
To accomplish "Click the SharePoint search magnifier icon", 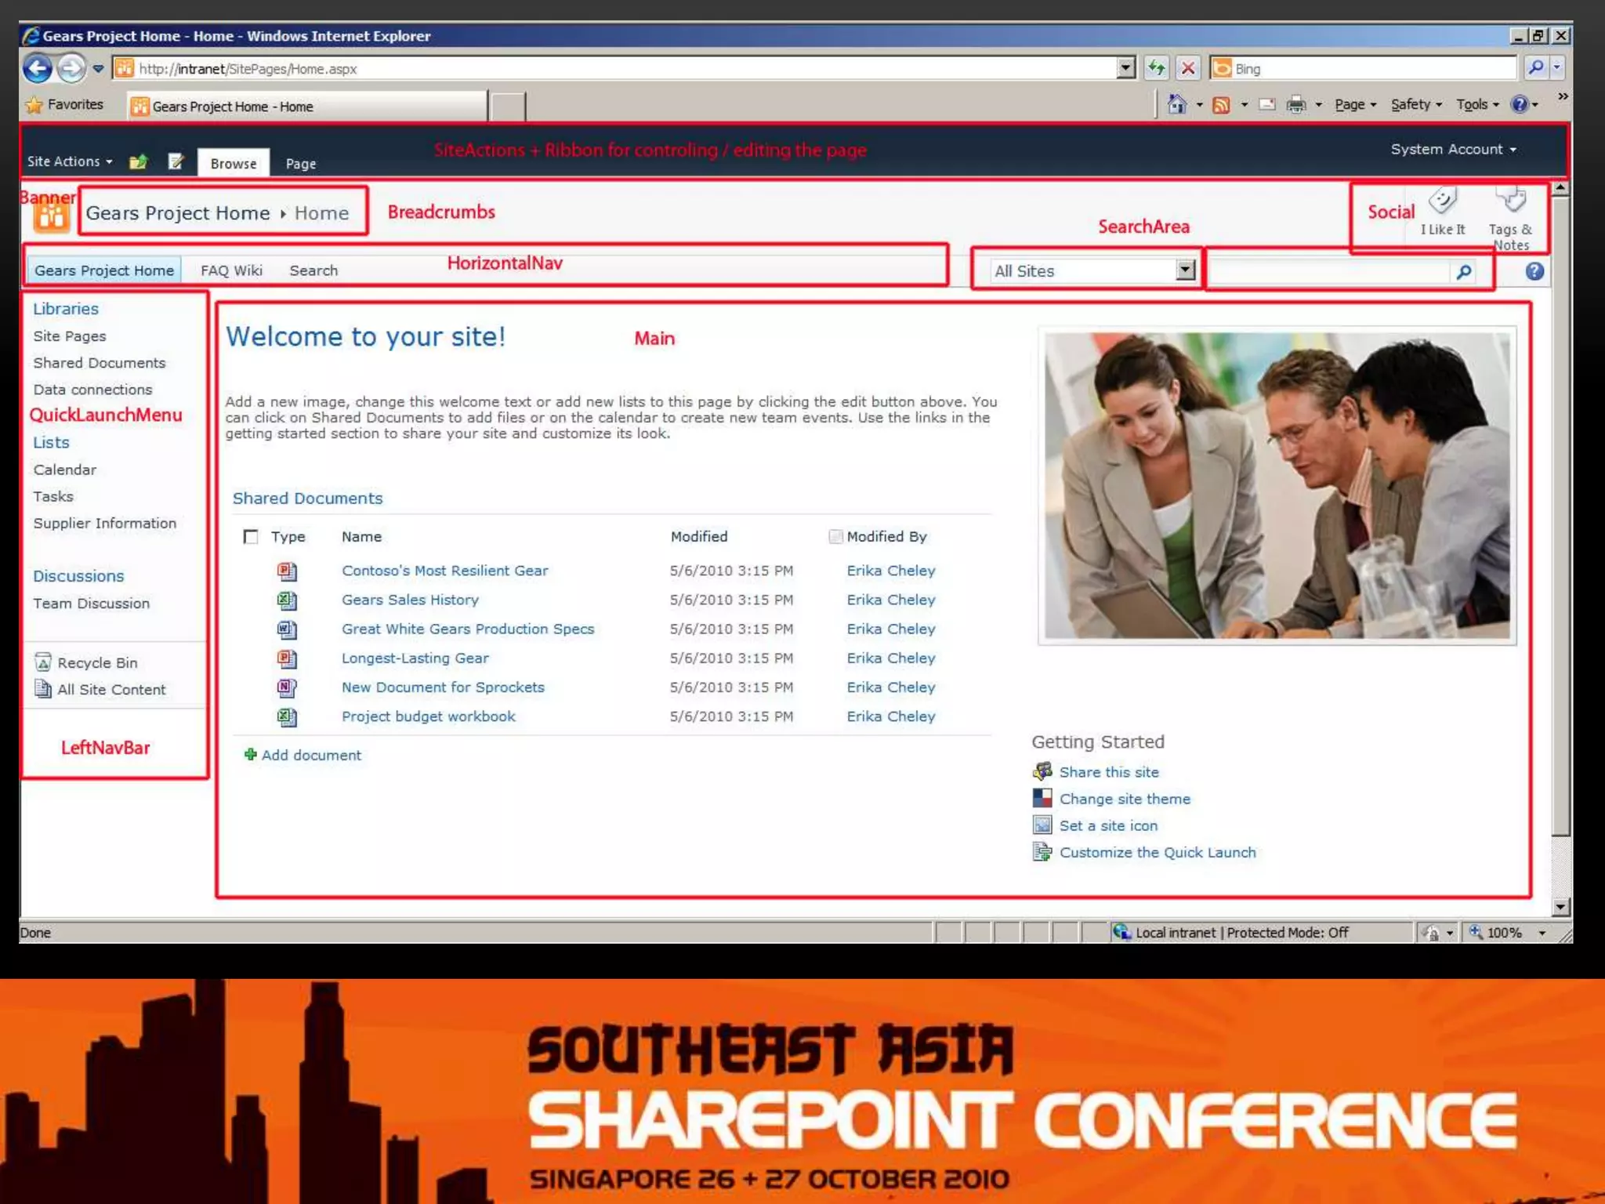I will (x=1463, y=272).
